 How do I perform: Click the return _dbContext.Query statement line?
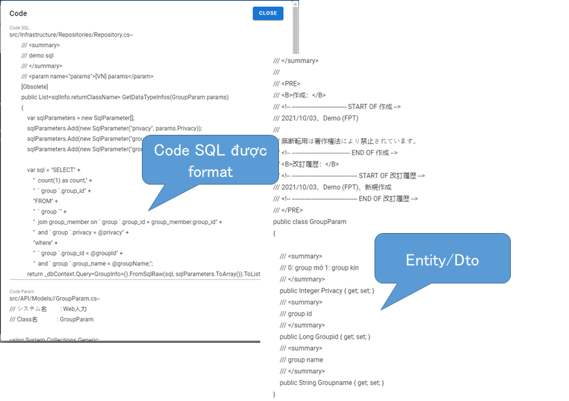(x=145, y=274)
